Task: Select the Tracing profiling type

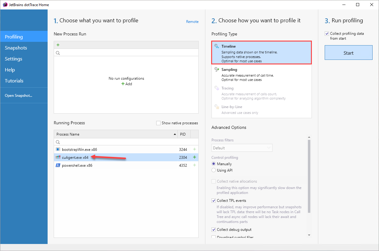Action: 262,93
